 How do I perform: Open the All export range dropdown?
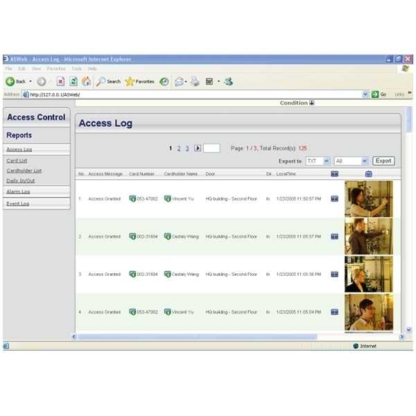pyautogui.click(x=364, y=161)
